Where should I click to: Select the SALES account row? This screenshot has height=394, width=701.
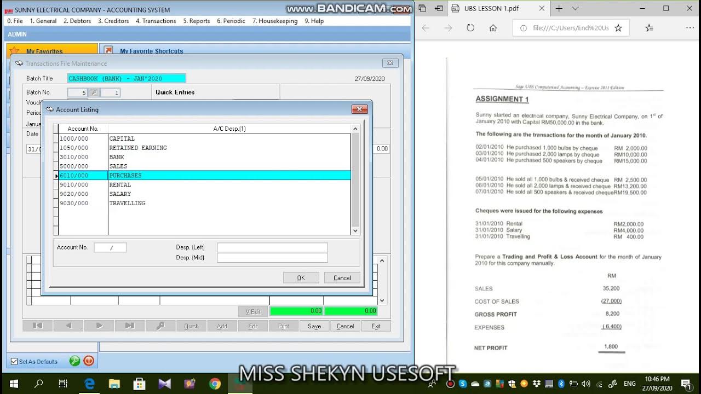pos(204,166)
